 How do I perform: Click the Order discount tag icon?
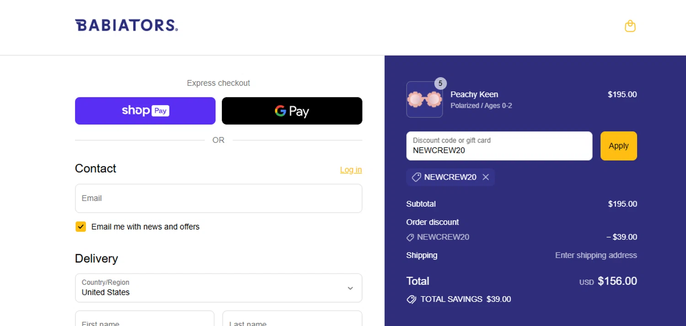pos(410,237)
